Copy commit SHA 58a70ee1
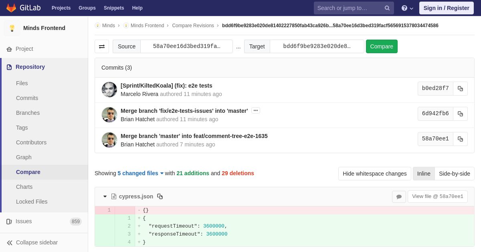 [x=460, y=139]
